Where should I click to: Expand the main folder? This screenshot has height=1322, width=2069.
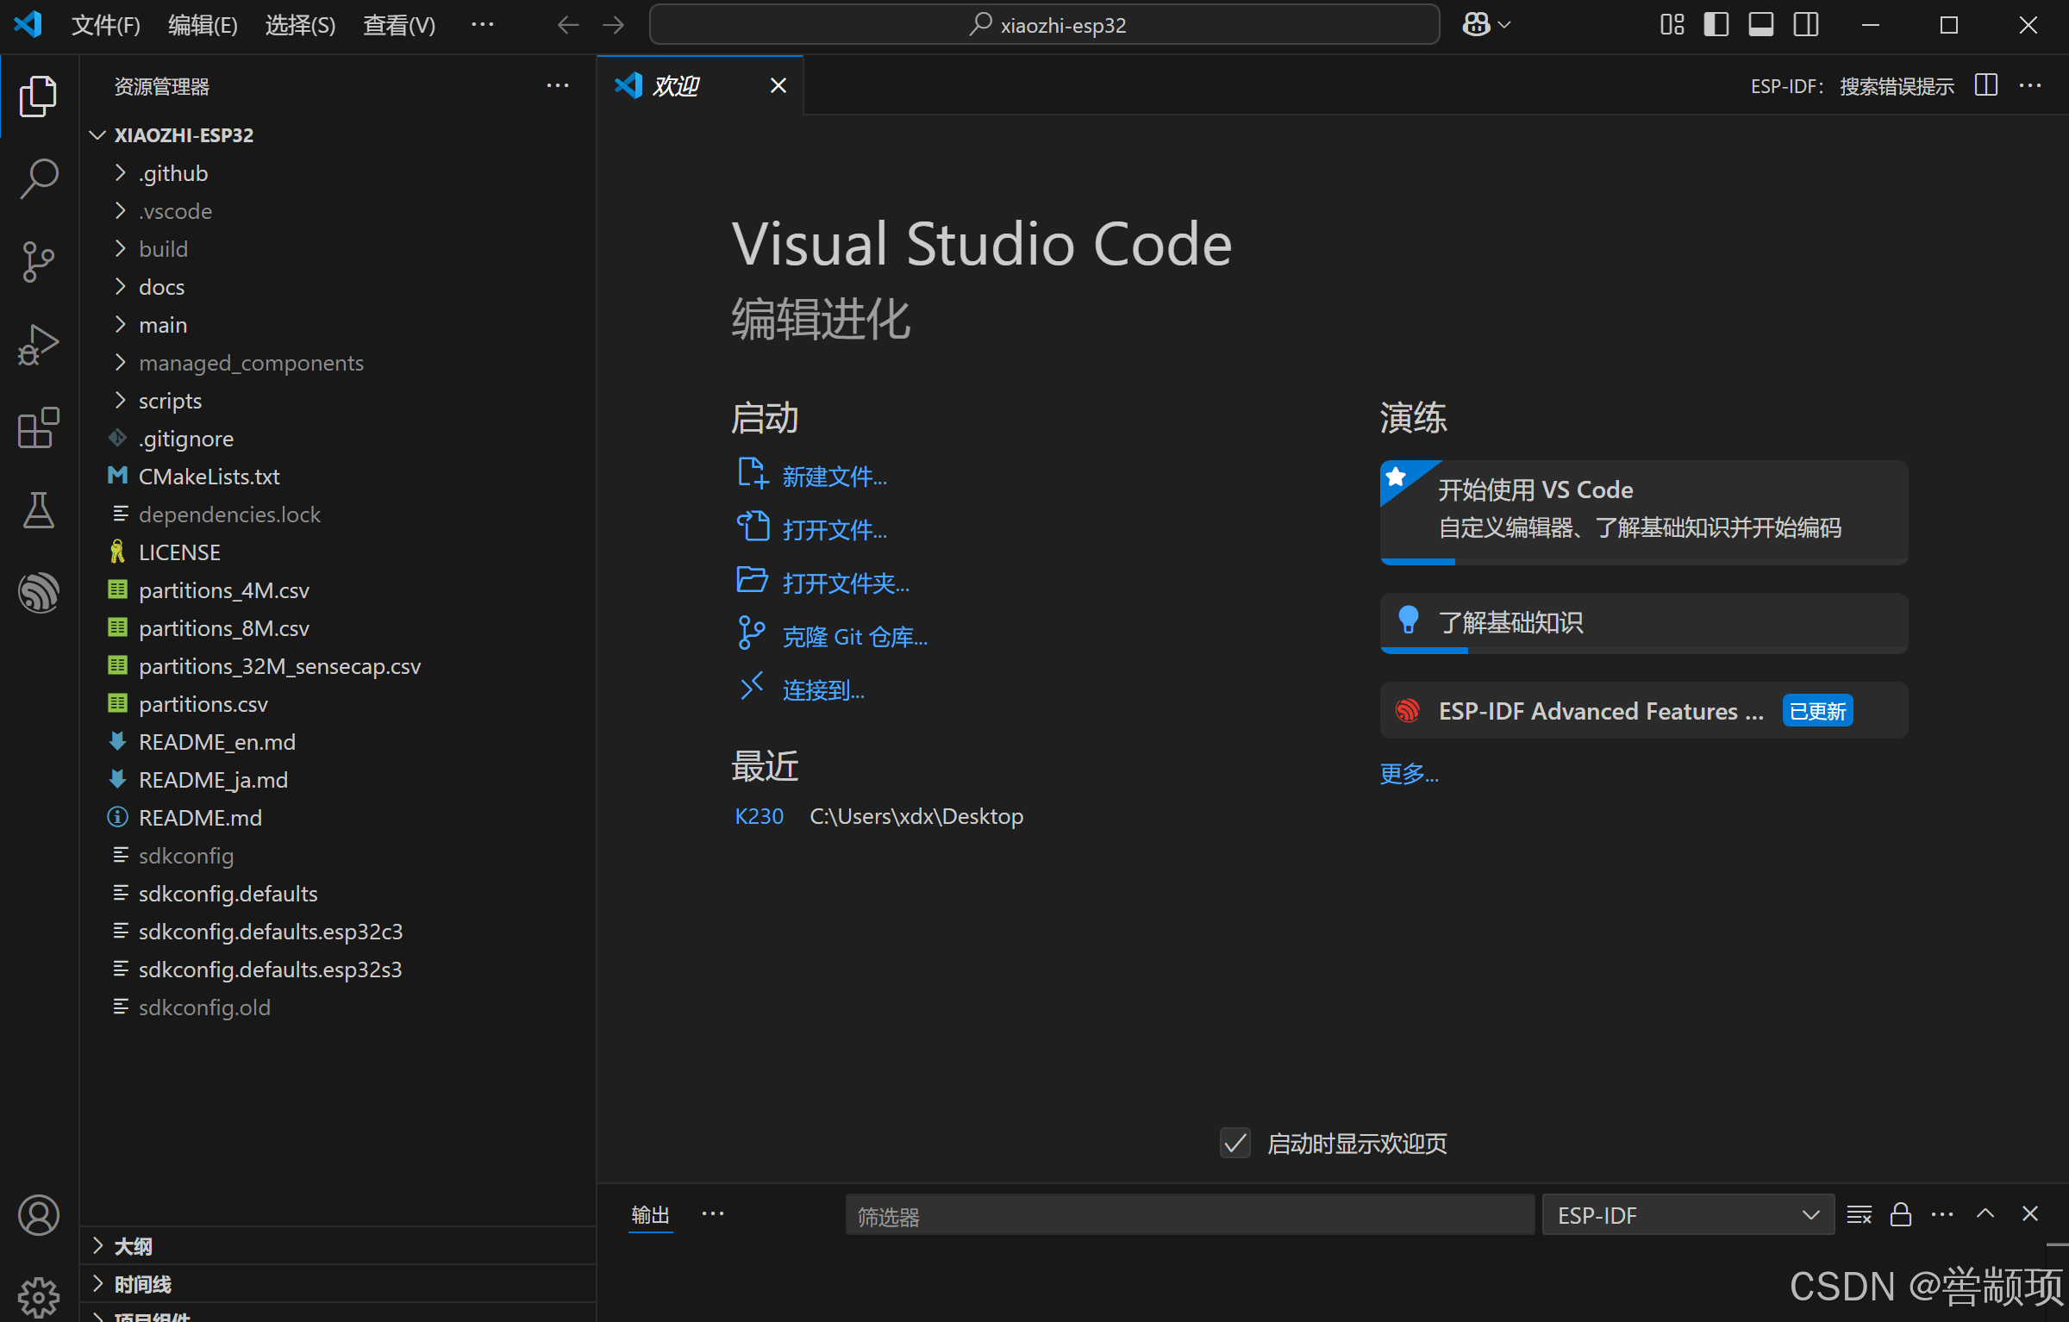163,325
